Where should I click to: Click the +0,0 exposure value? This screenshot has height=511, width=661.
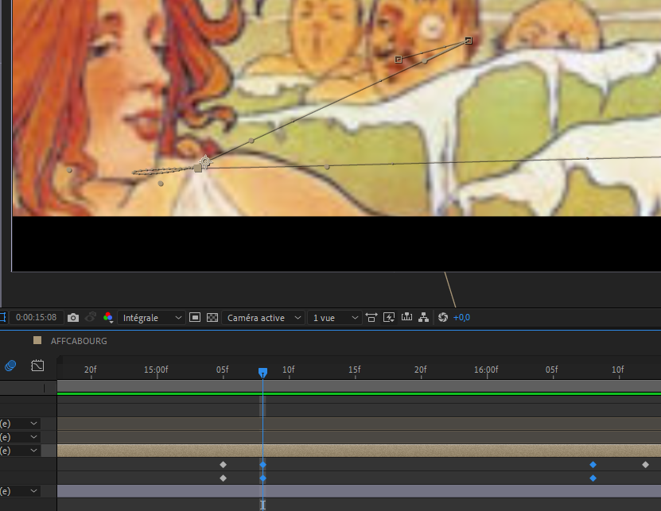point(461,318)
